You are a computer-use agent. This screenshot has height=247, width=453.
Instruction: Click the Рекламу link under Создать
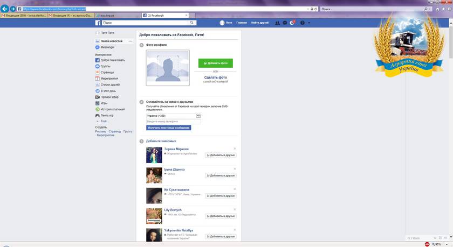pos(101,131)
